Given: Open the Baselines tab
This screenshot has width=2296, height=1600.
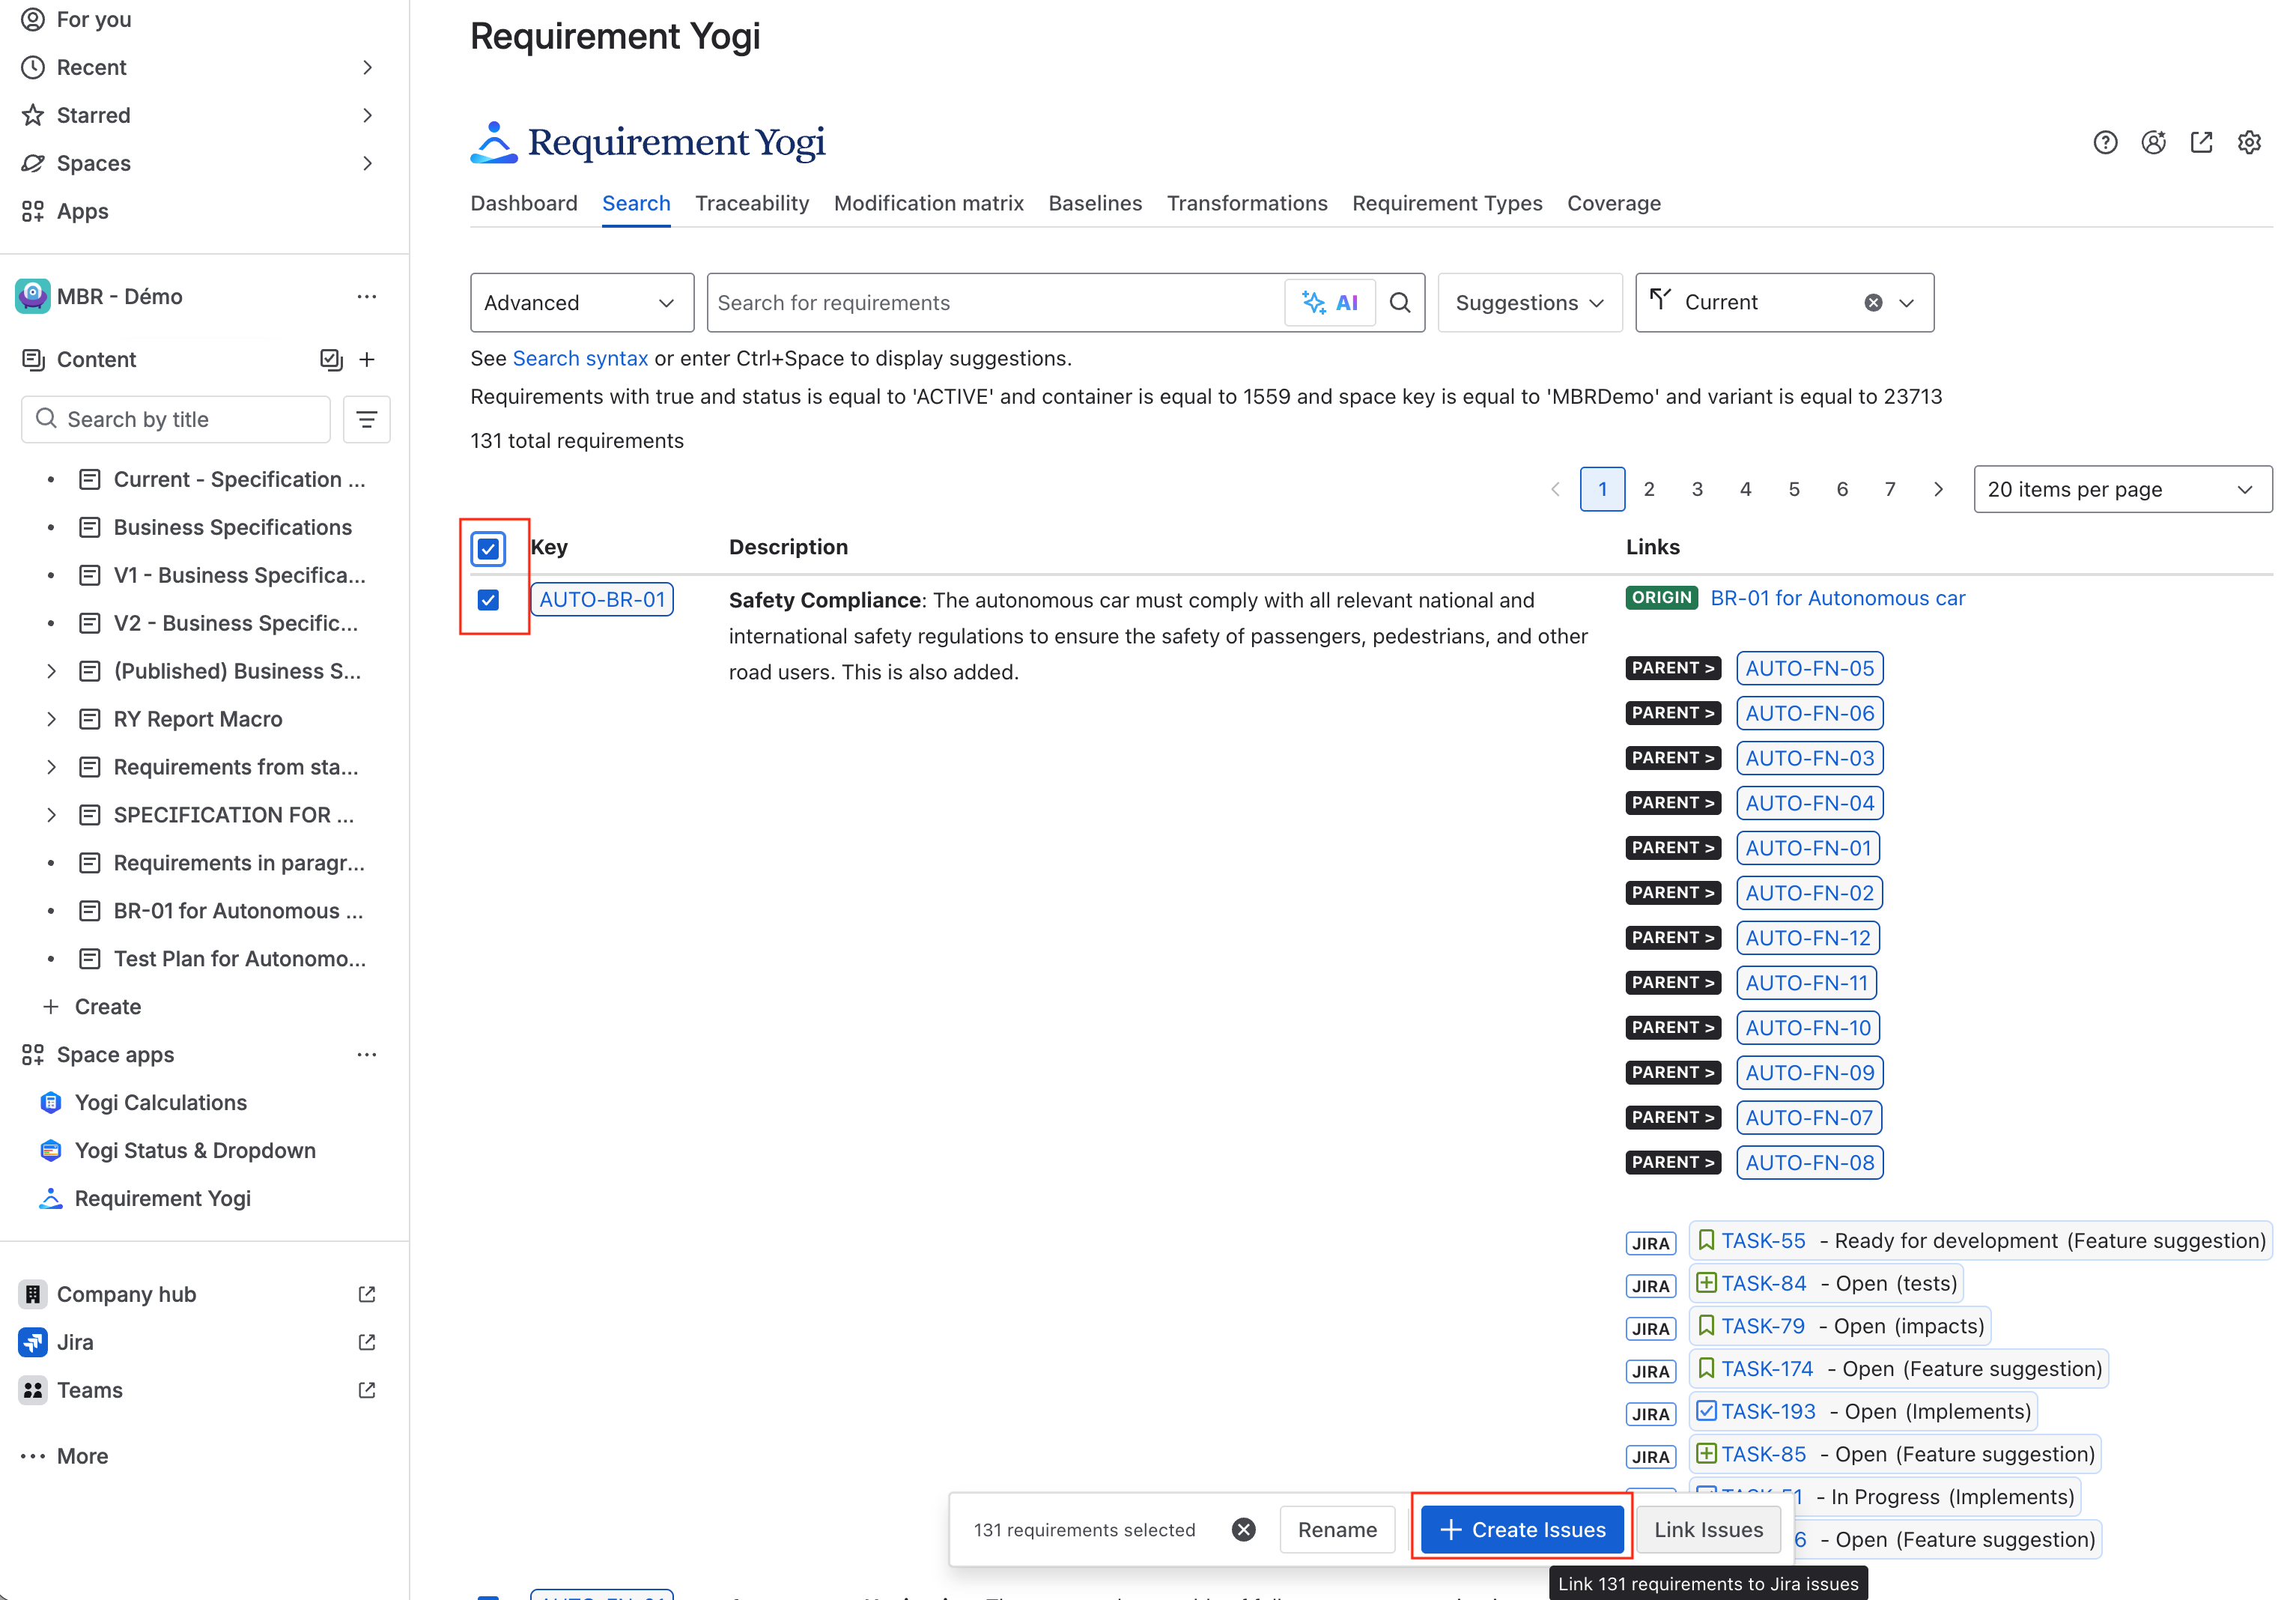Looking at the screenshot, I should pyautogui.click(x=1095, y=204).
